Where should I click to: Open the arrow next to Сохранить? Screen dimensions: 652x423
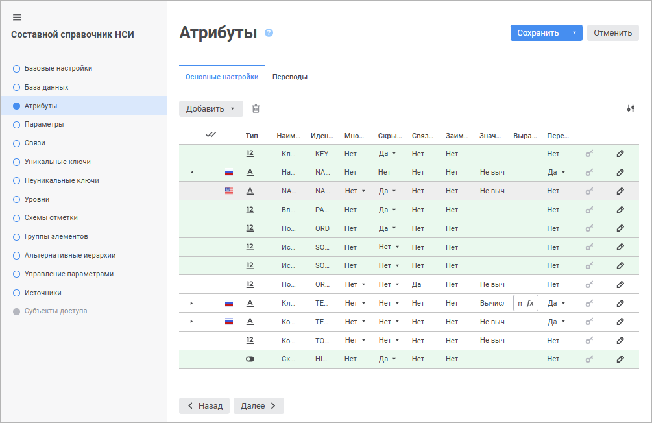pos(574,33)
